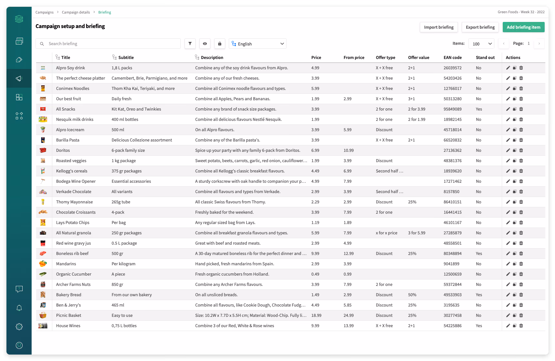The height and width of the screenshot is (361, 555).
Task: Edit the Alpro Soy drink row
Action: [508, 68]
